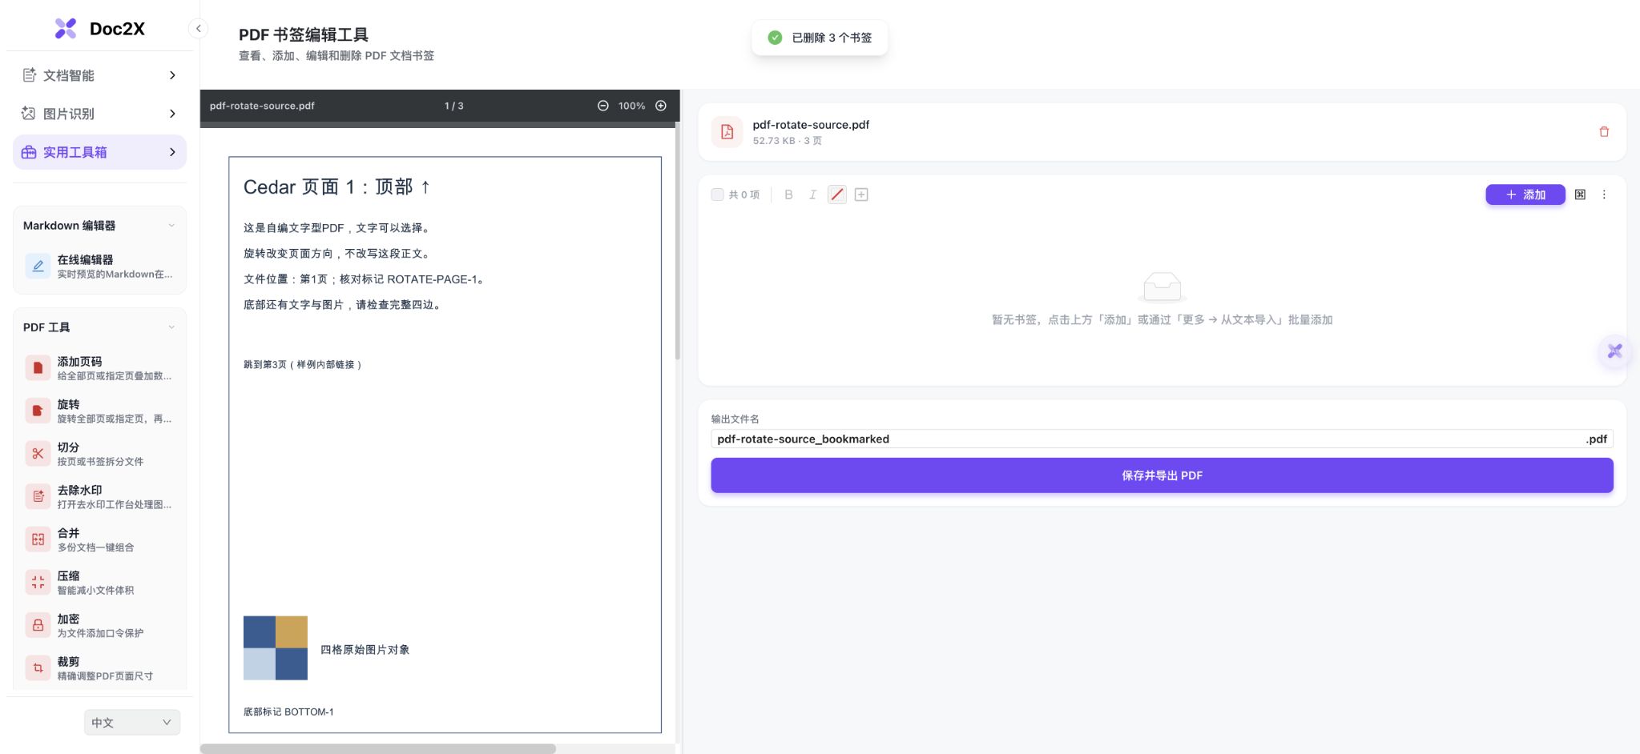
Task: Expand the 图片识别 menu
Action: 100,114
